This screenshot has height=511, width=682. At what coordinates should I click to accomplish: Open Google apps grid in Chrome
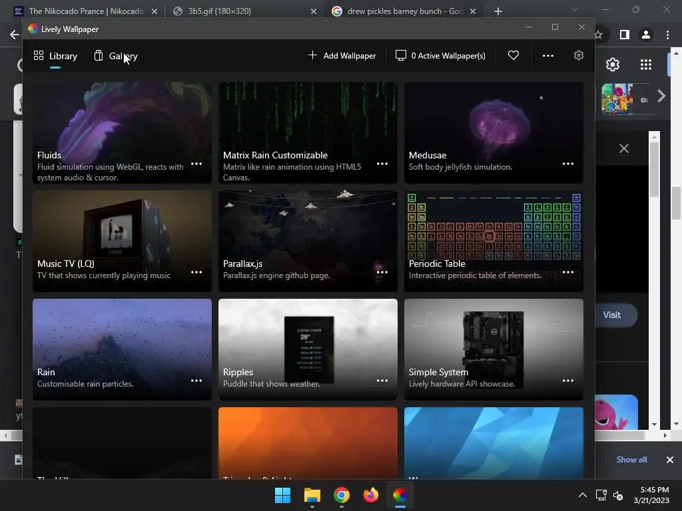(x=646, y=65)
